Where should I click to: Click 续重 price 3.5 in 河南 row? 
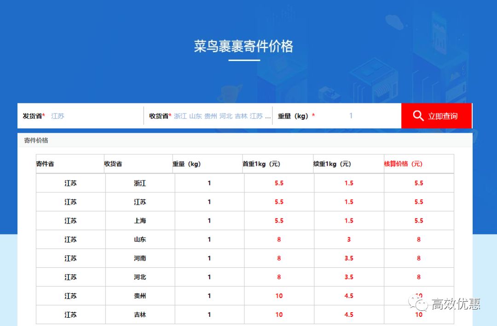tap(349, 259)
